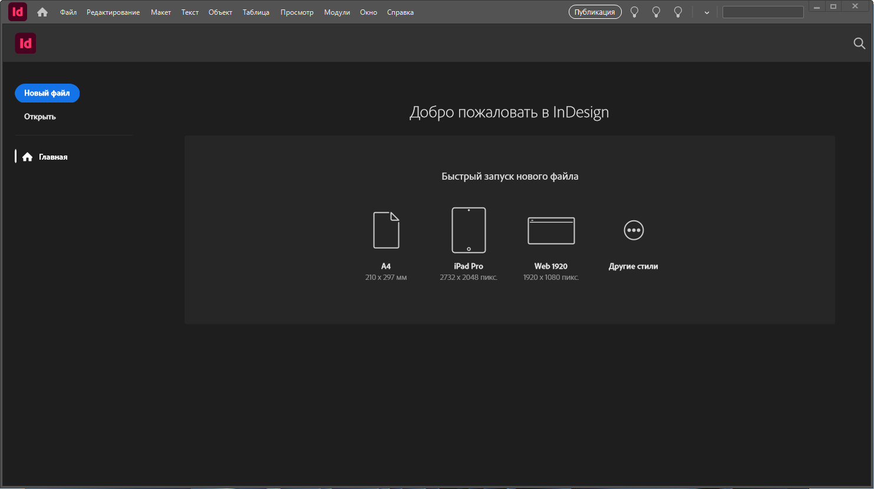The width and height of the screenshot is (874, 489).
Task: Open the Окно menu
Action: click(368, 12)
